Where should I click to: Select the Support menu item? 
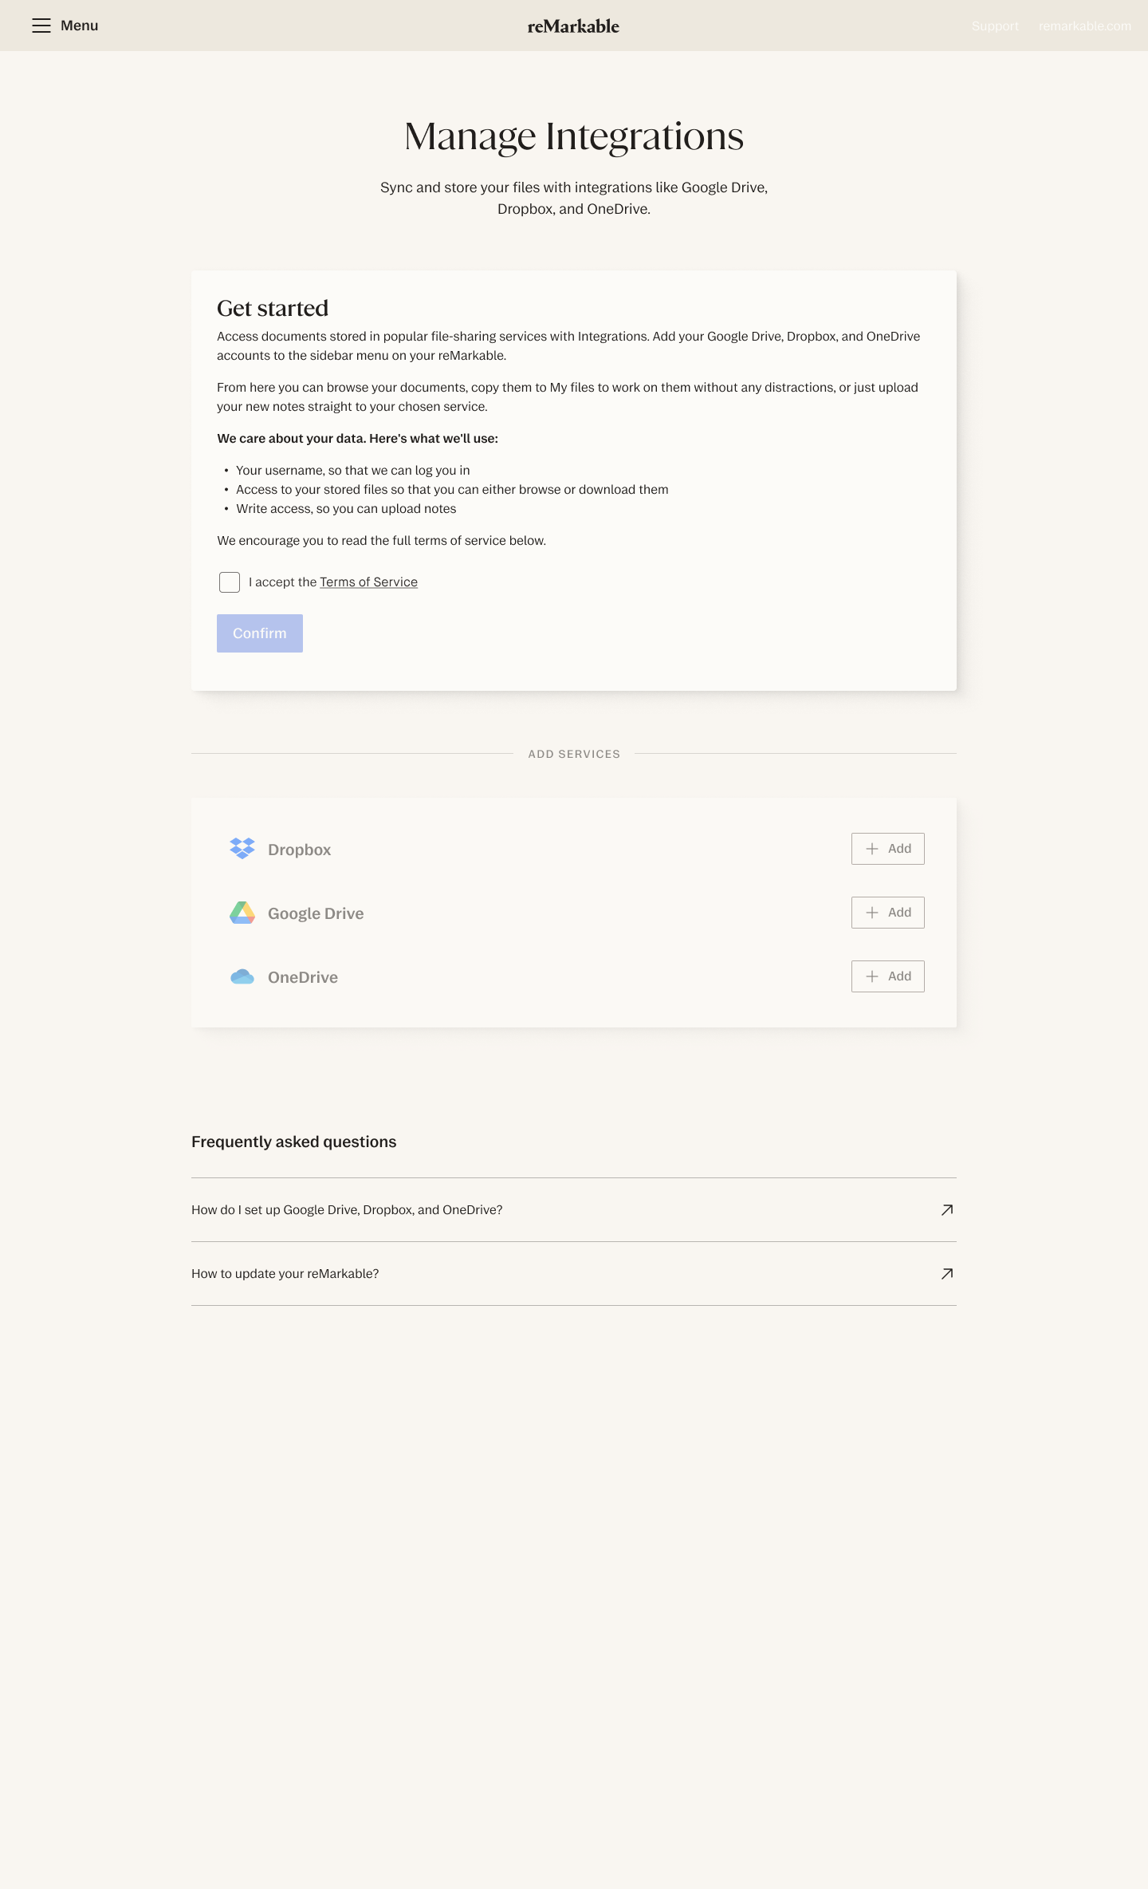[994, 25]
